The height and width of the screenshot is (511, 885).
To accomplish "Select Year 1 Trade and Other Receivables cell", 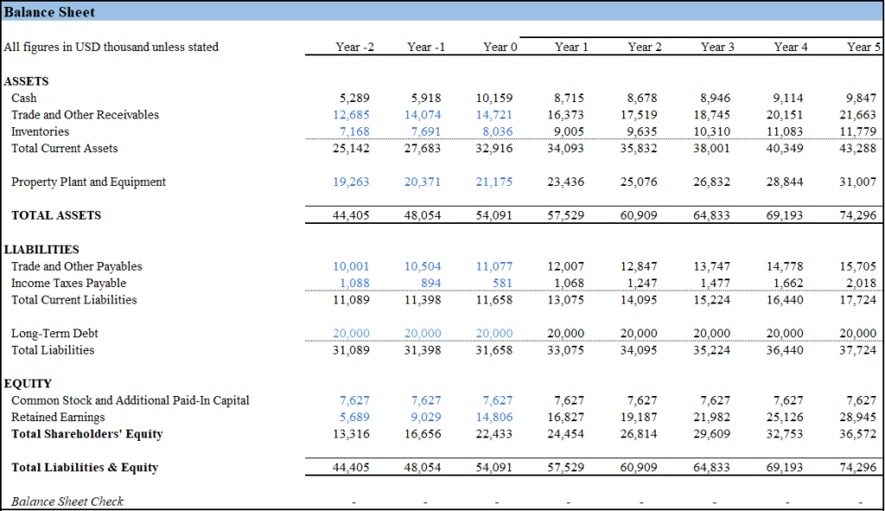I will coord(570,115).
